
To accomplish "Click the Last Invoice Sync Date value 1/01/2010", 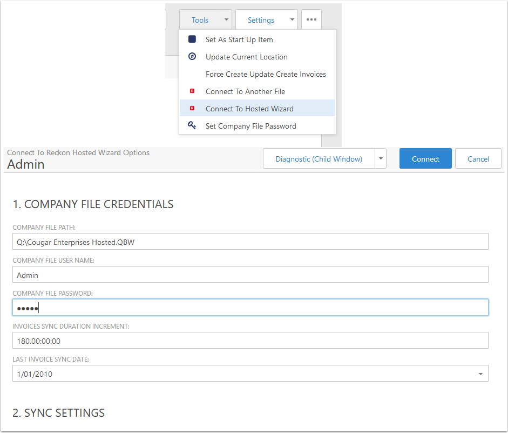I will coord(35,374).
